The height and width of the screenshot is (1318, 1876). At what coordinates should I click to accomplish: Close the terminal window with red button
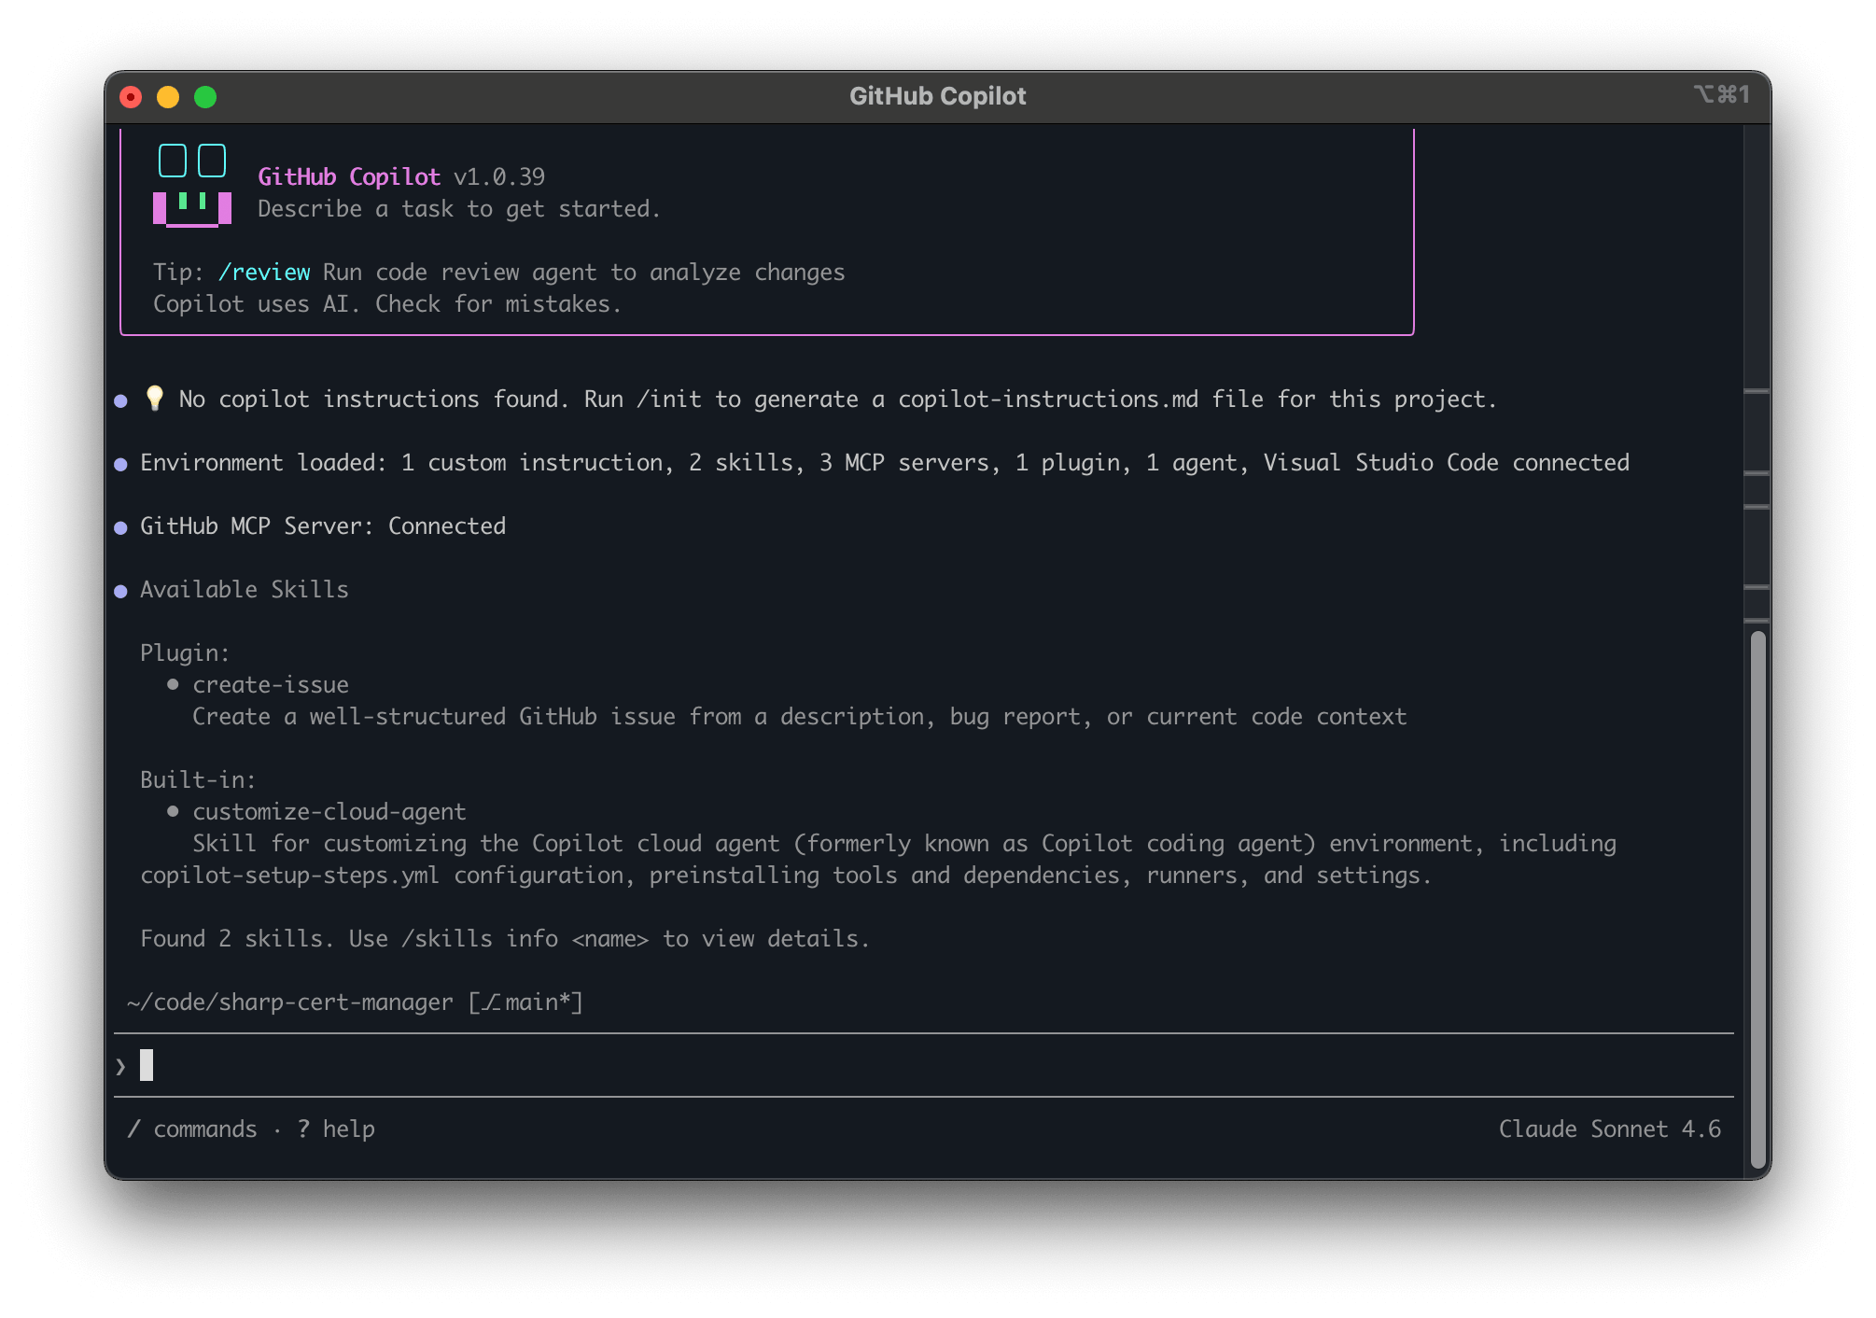coord(132,97)
